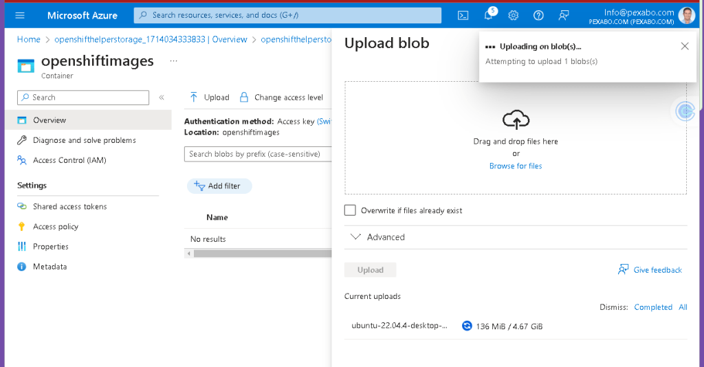
Task: Open the notifications bell
Action: (x=489, y=15)
